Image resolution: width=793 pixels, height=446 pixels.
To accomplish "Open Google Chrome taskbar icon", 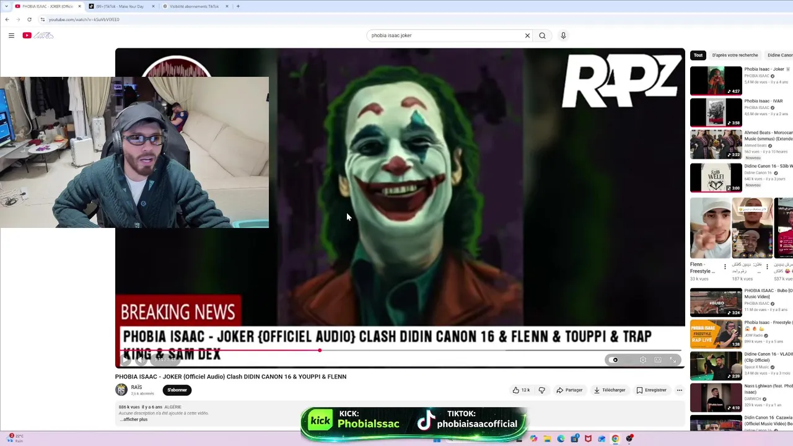I will tap(615, 439).
